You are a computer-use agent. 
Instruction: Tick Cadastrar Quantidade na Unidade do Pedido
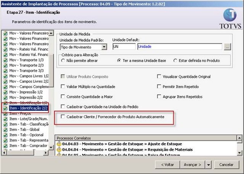coord(63,106)
